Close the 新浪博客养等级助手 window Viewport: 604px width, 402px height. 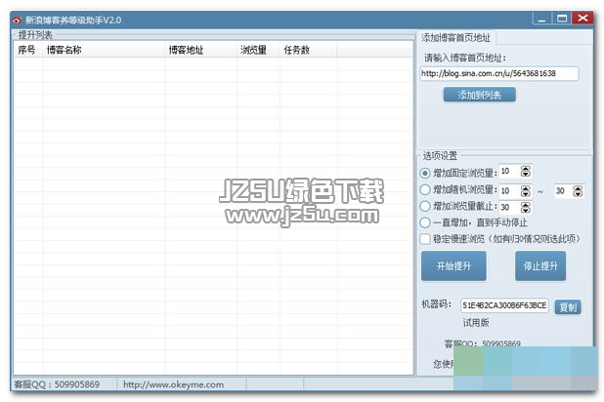tap(582, 19)
